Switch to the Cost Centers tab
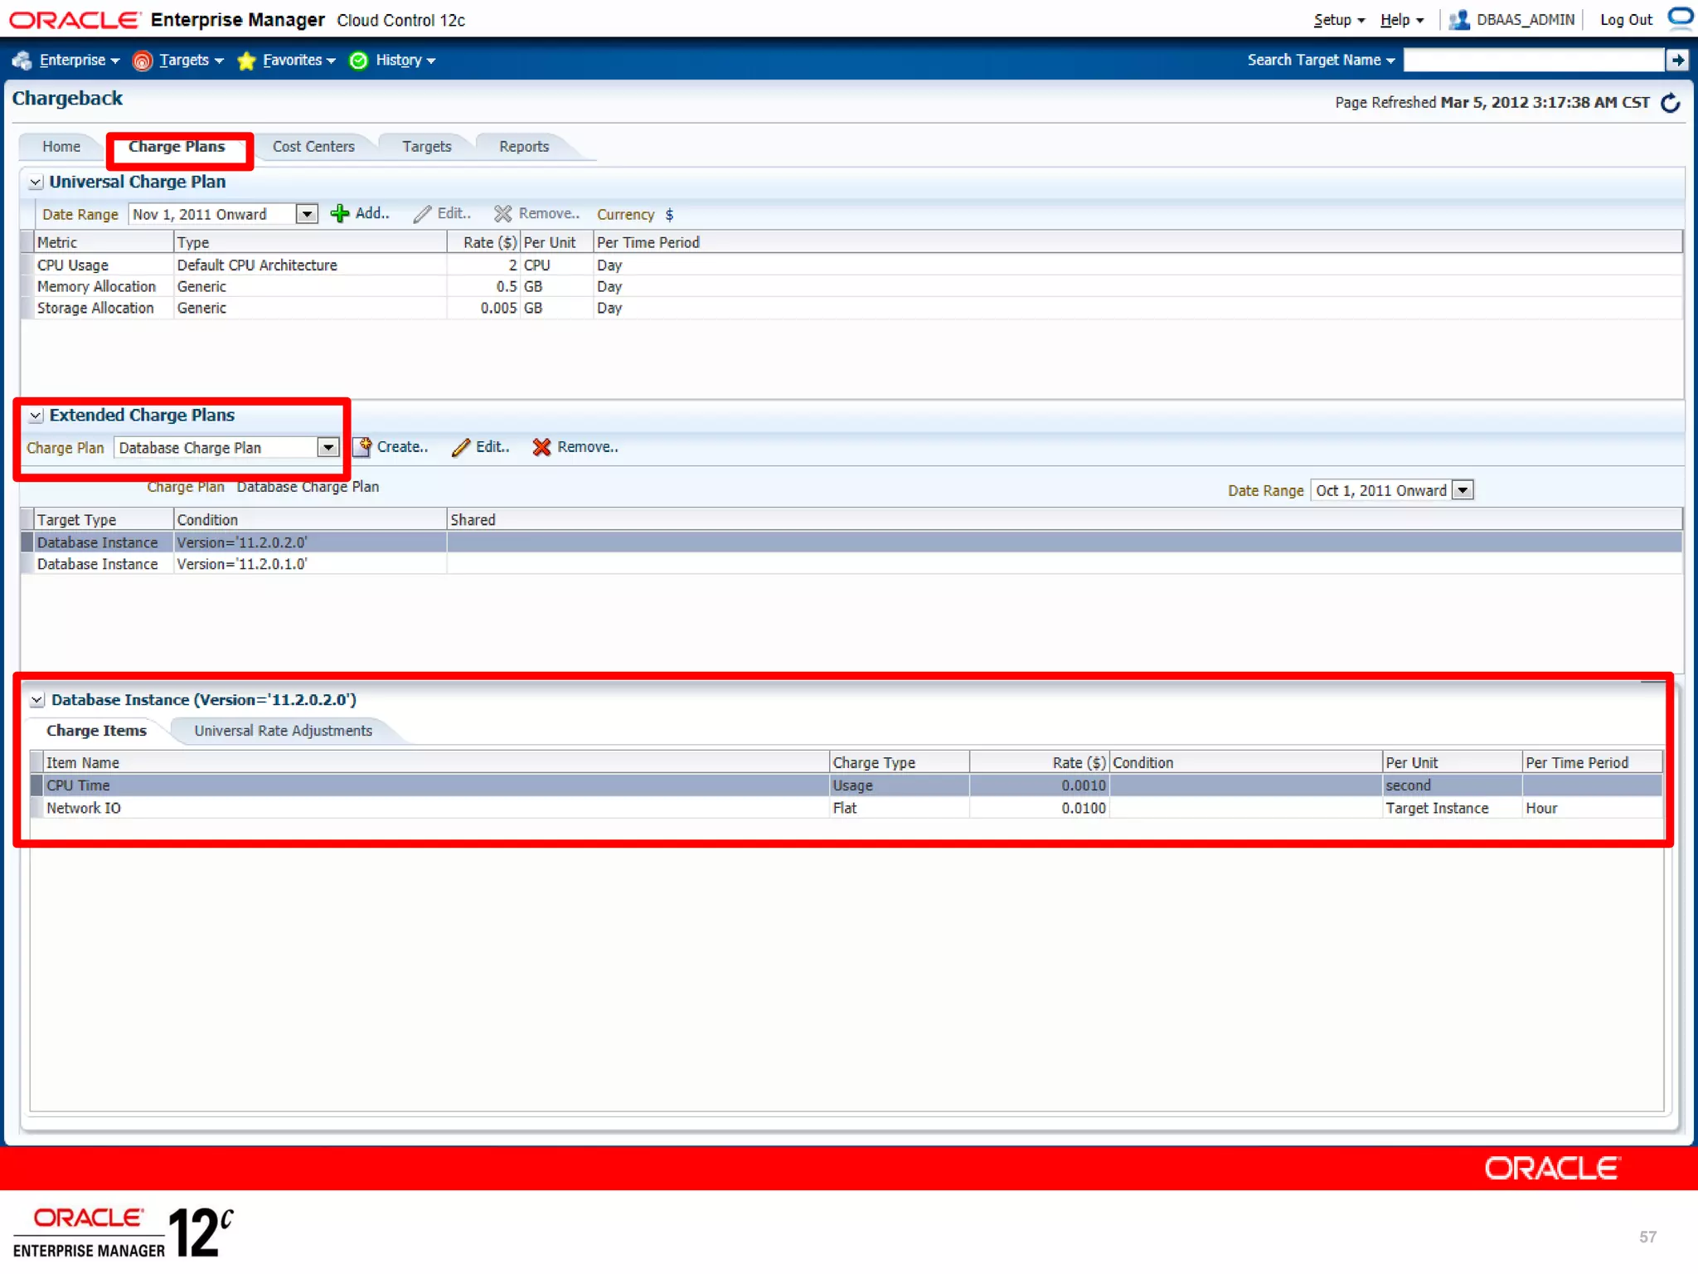The width and height of the screenshot is (1698, 1274). pos(313,147)
